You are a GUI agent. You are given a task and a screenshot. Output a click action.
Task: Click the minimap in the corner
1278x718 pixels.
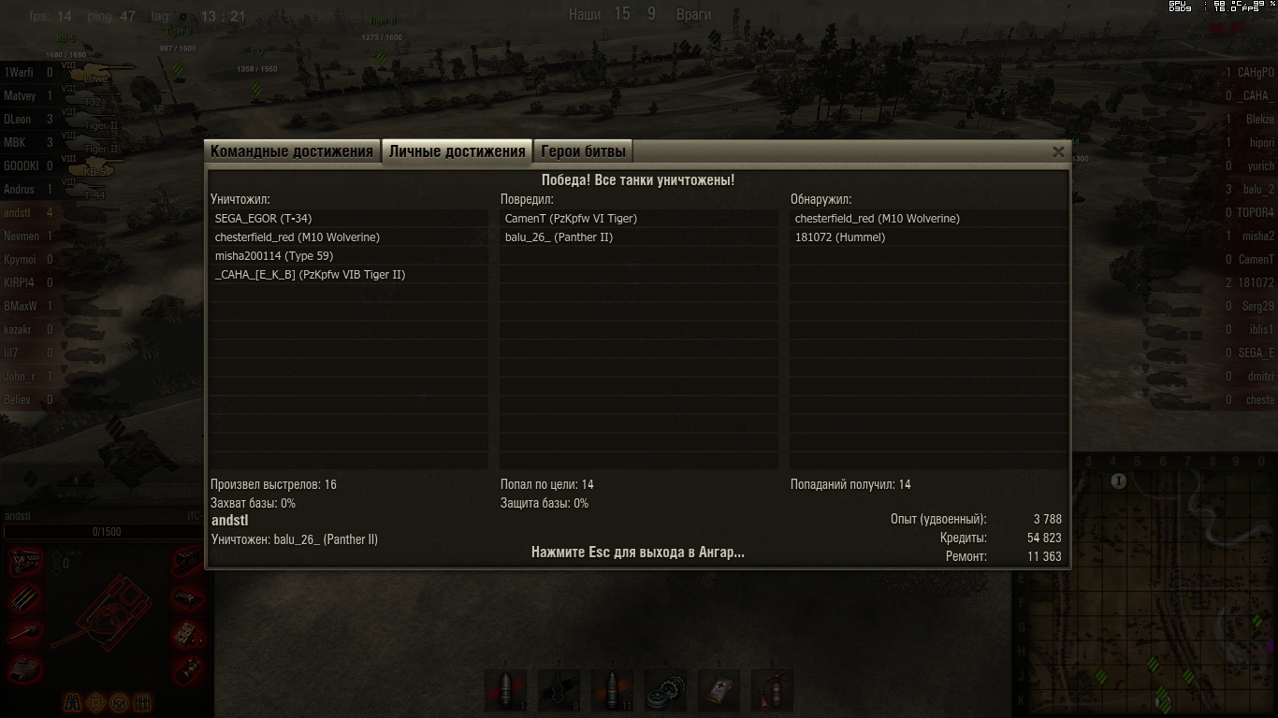(1146, 586)
